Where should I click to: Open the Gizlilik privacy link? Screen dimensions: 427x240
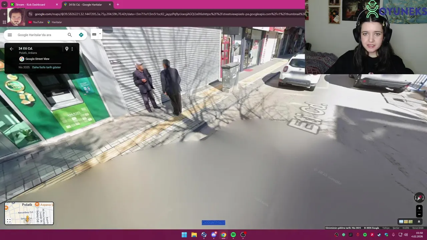pyautogui.click(x=406, y=228)
